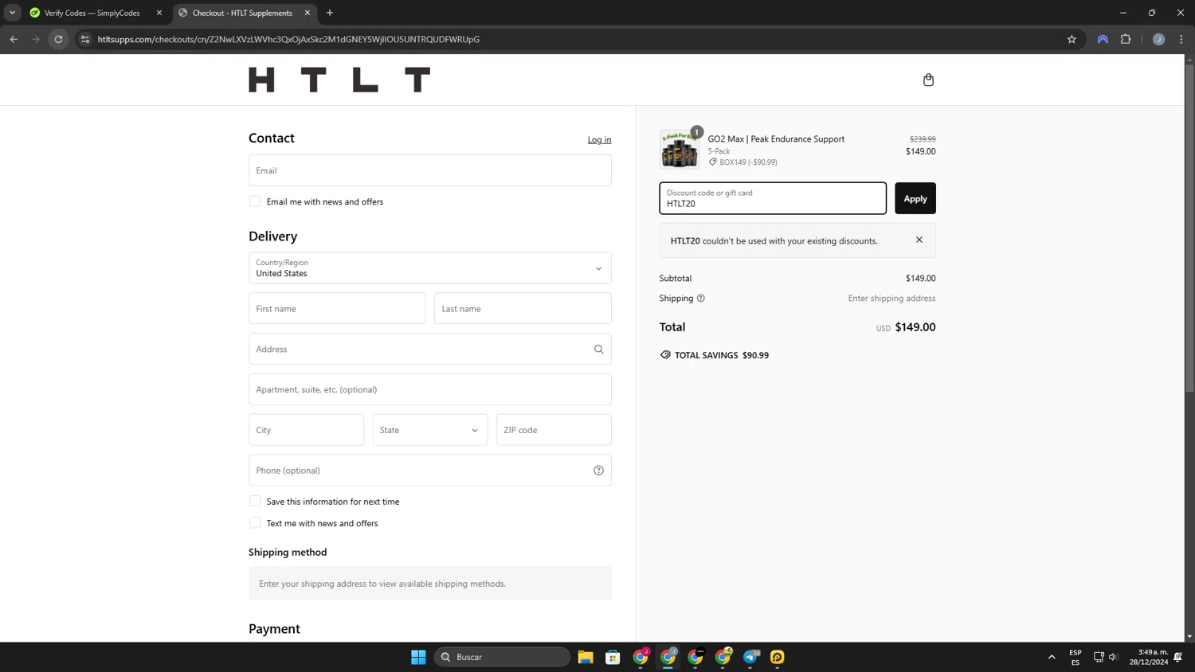The width and height of the screenshot is (1195, 672).
Task: Bookmark this page with the star icon
Action: (1072, 39)
